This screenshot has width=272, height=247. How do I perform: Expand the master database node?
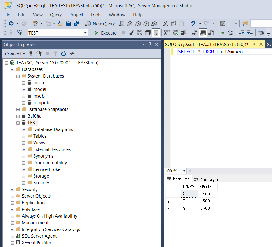coord(24,83)
